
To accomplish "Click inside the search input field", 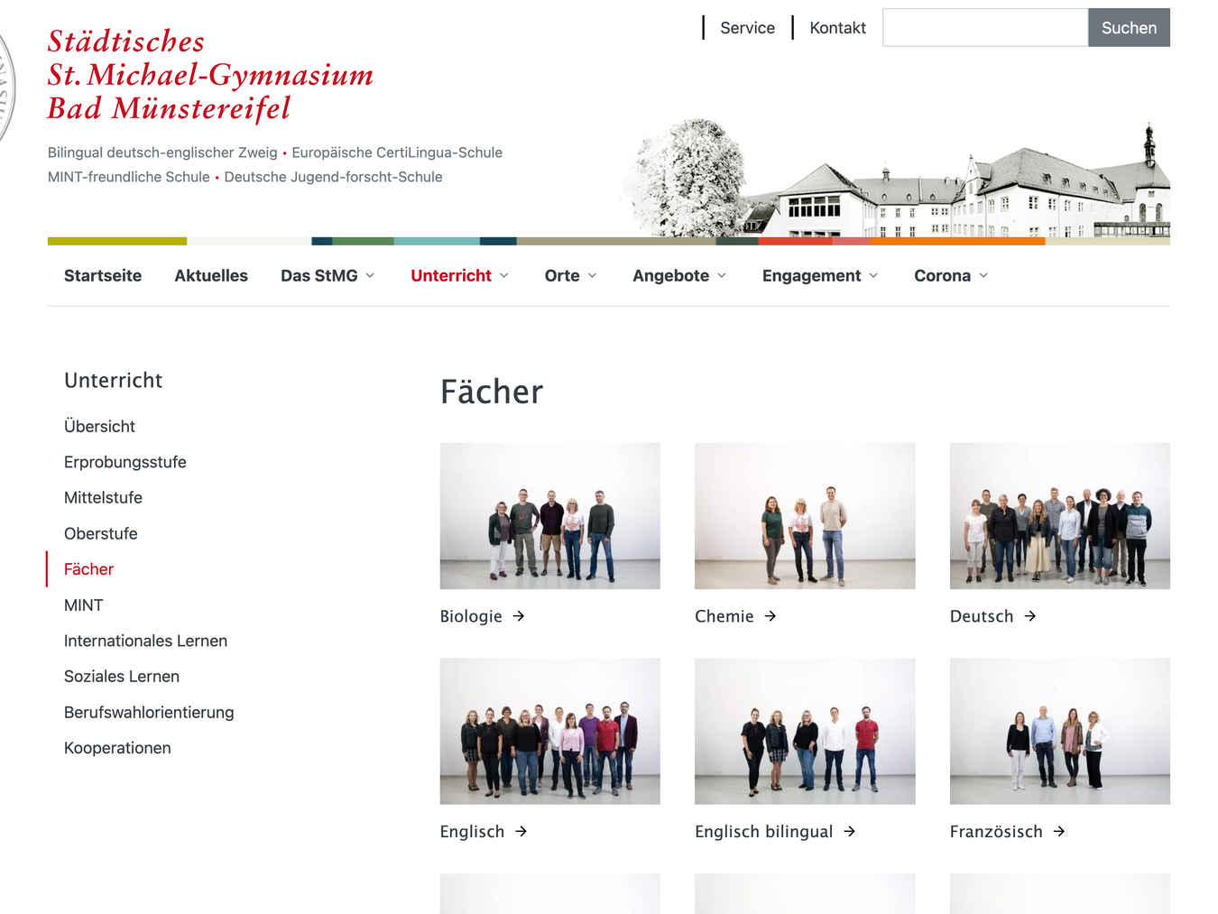I will click(983, 27).
